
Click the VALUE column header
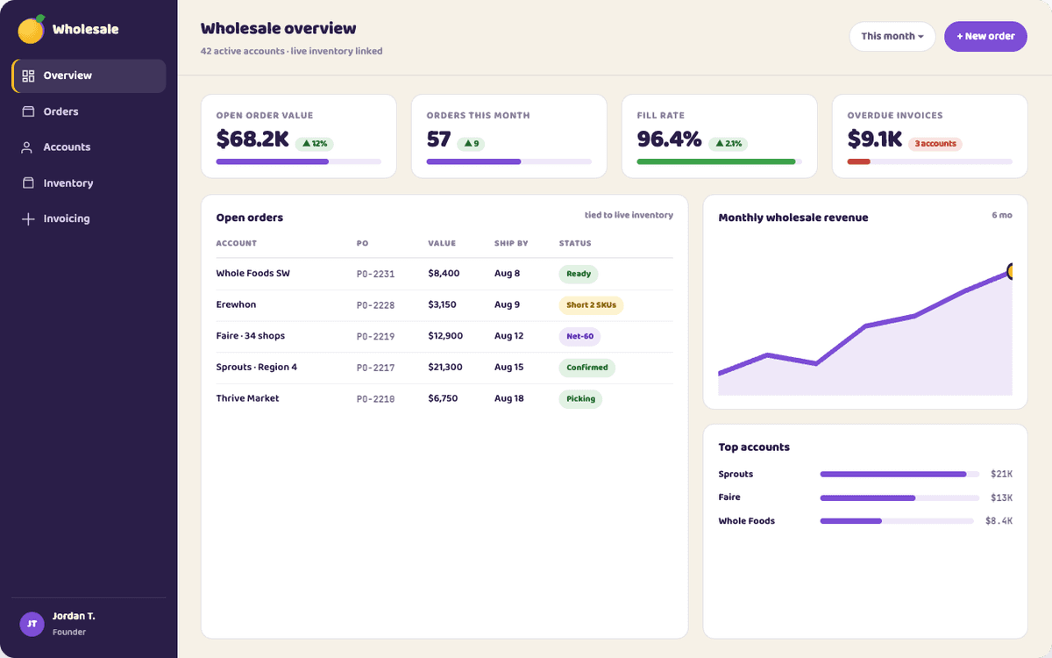(442, 243)
